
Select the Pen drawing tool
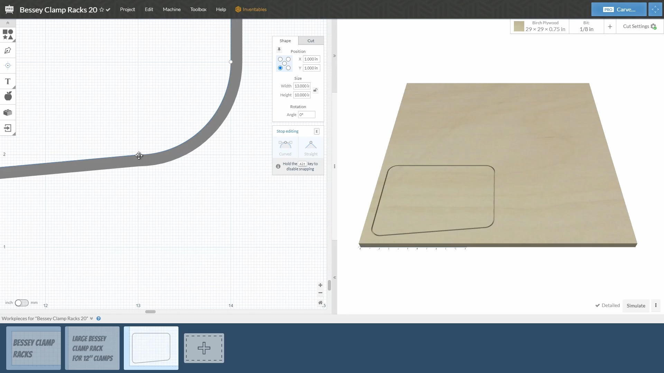[8, 50]
